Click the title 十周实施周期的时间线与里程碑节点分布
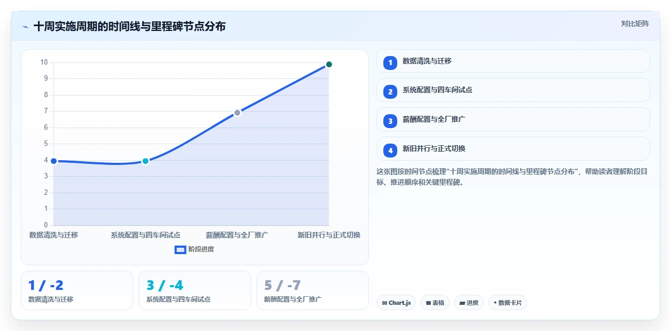 (129, 26)
